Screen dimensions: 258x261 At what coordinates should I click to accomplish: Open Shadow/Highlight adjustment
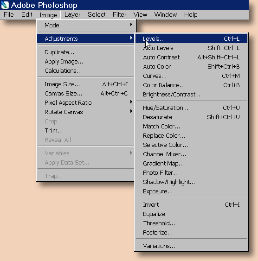click(x=191, y=182)
